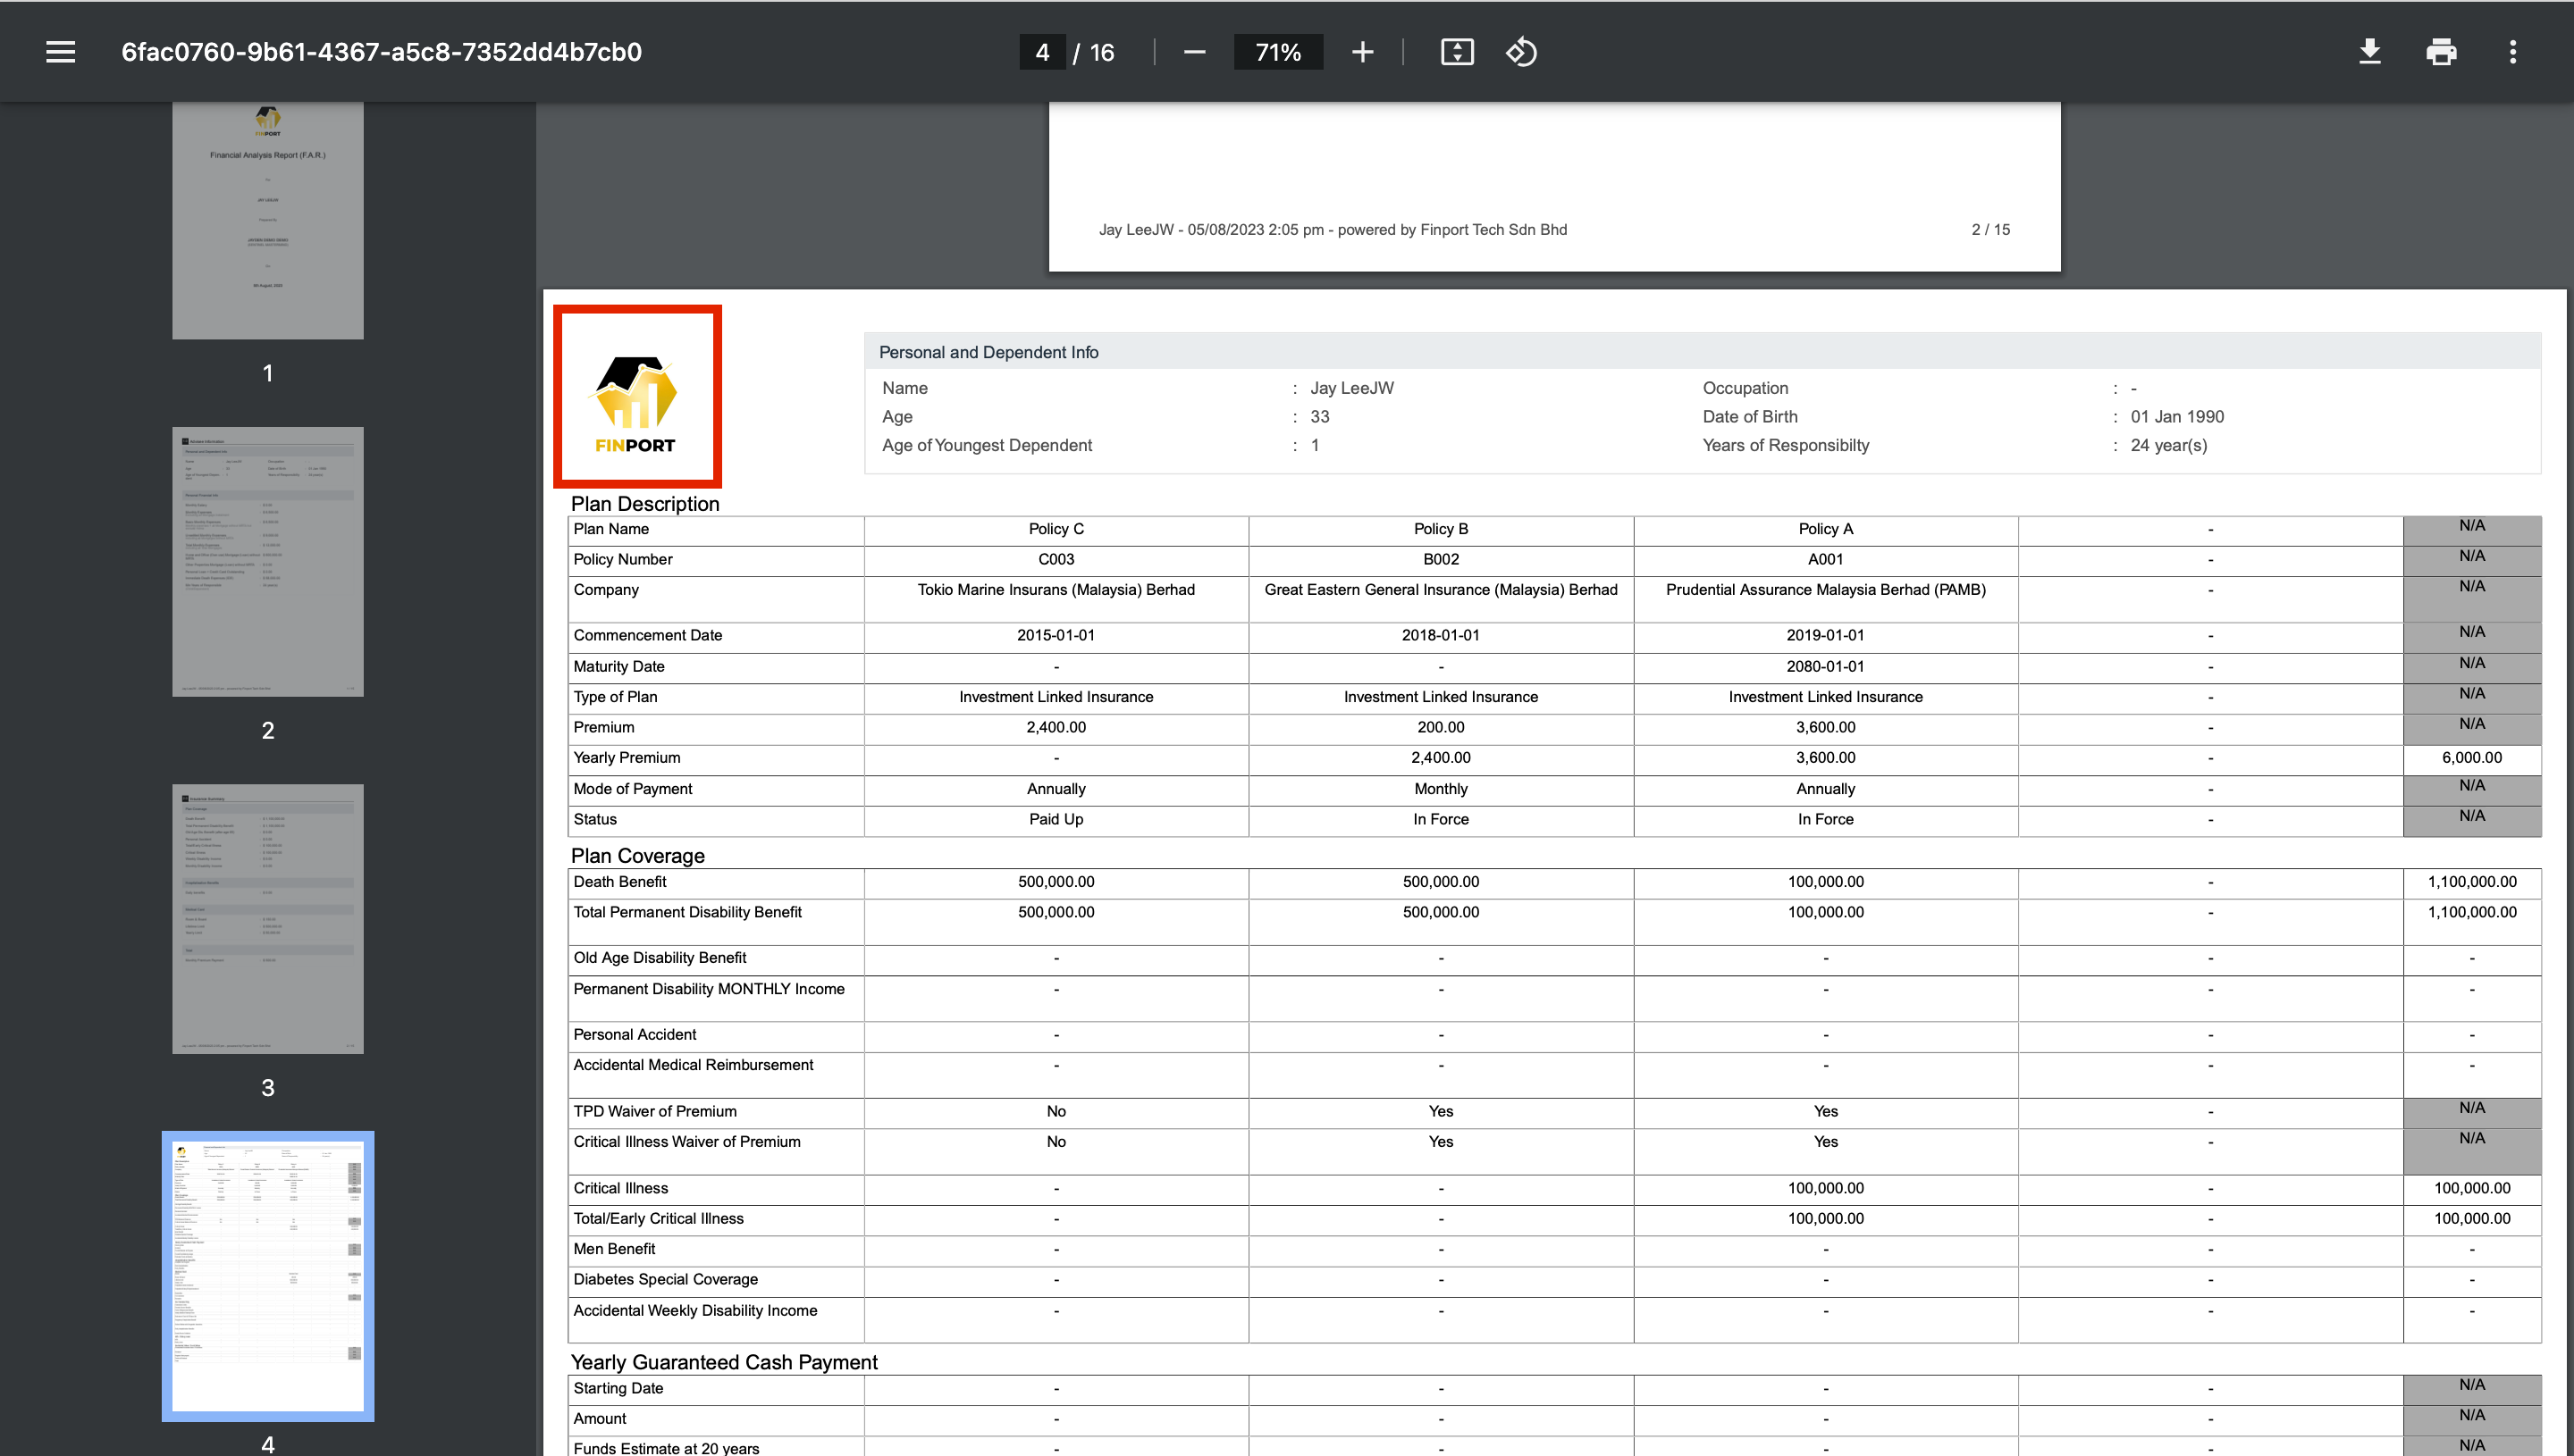Select the yearly premium total '6,000.00'
The width and height of the screenshot is (2574, 1456).
[2472, 758]
